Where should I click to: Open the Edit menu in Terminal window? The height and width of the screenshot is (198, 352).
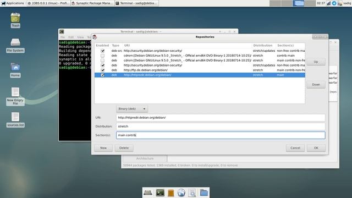pos(71,37)
